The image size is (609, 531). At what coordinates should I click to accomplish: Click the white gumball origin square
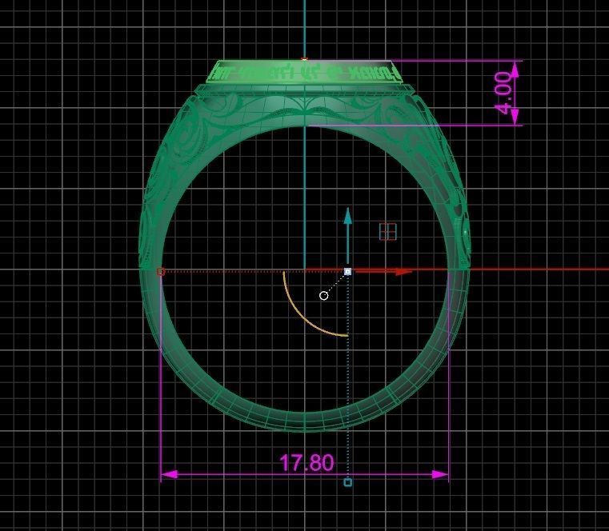[348, 272]
